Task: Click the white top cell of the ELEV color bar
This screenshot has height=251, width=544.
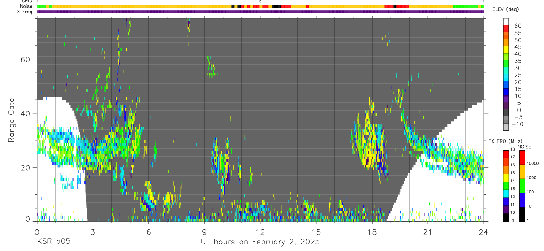Action: point(505,21)
